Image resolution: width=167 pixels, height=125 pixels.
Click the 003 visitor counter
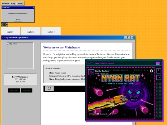[5, 25]
